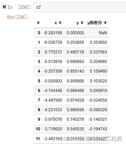
Task: Select x value -5.513816
Action: click(53, 62)
